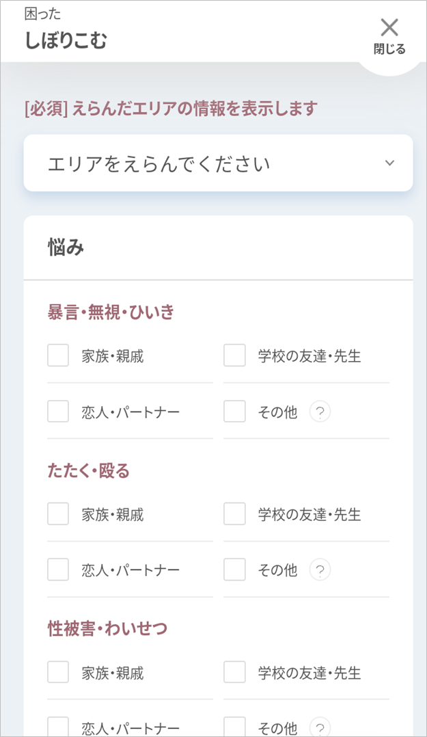This screenshot has width=427, height=737.
Task: Check 家族・親戚 under 暴言・無視・ひいき
Action: 58,356
